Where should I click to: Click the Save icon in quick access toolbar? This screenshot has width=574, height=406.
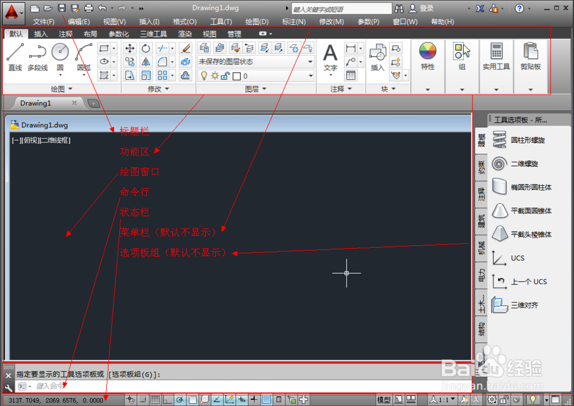click(62, 8)
